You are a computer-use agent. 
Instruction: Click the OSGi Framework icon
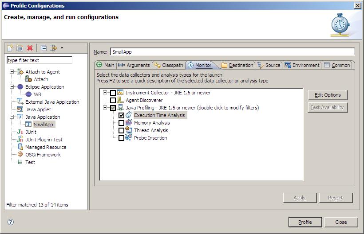(x=20, y=154)
